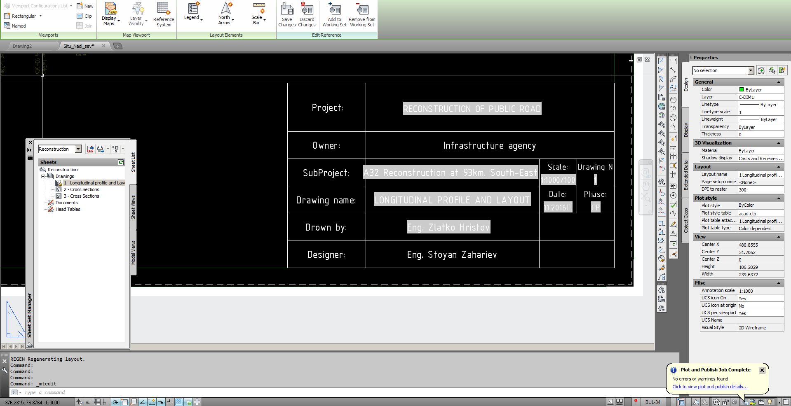Open the Display tab in Properties
The width and height of the screenshot is (791, 406).
click(686, 130)
